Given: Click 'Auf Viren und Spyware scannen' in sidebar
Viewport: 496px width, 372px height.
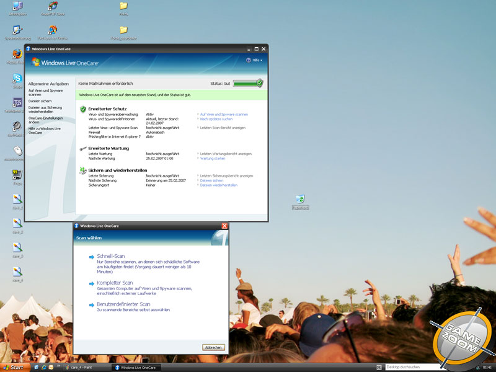Looking at the screenshot, I should [x=45, y=92].
